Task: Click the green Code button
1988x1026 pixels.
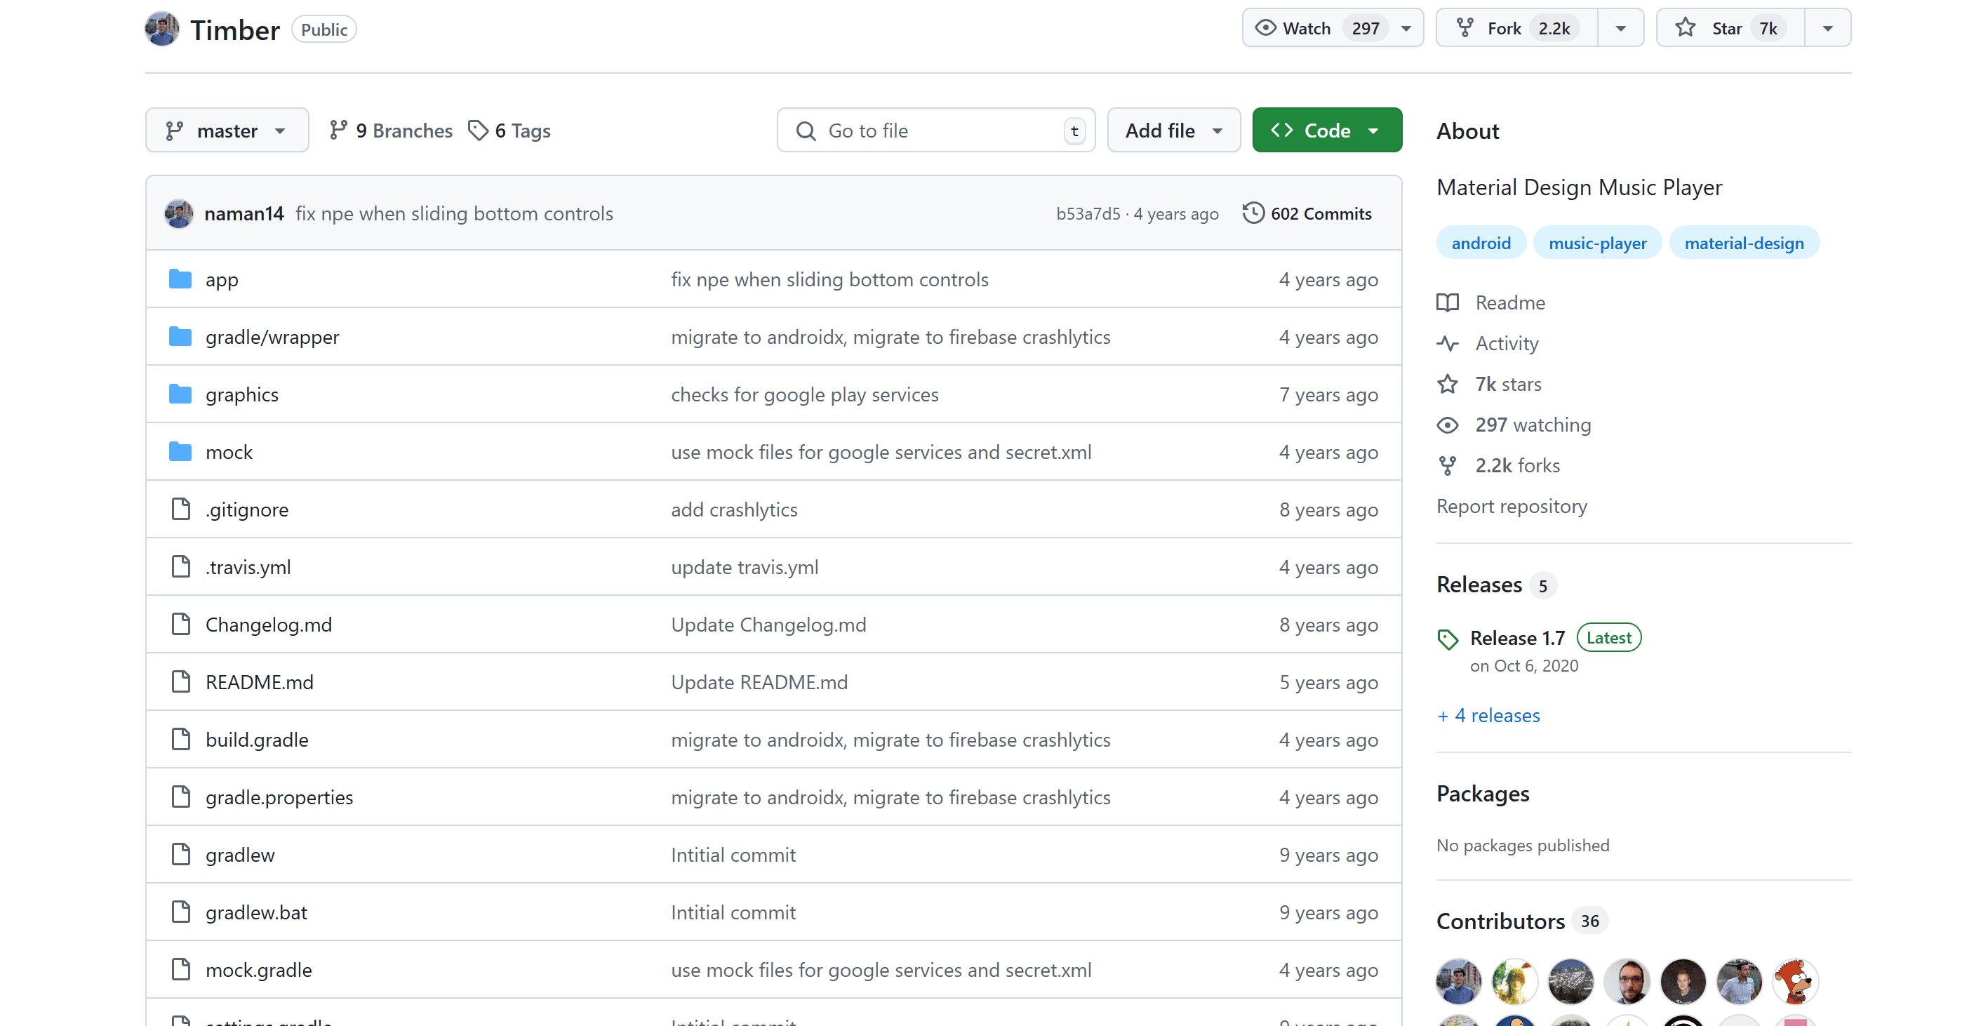Action: (x=1326, y=131)
